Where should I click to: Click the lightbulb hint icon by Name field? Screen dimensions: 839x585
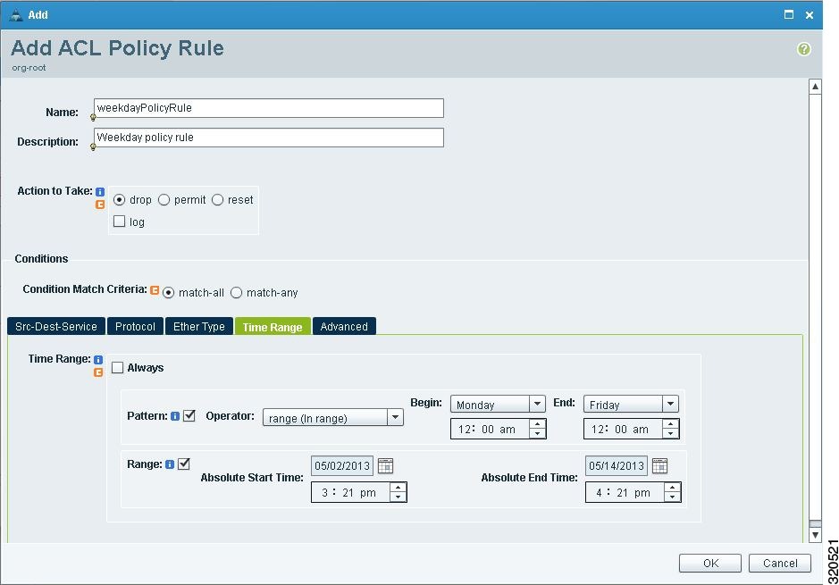[x=93, y=117]
